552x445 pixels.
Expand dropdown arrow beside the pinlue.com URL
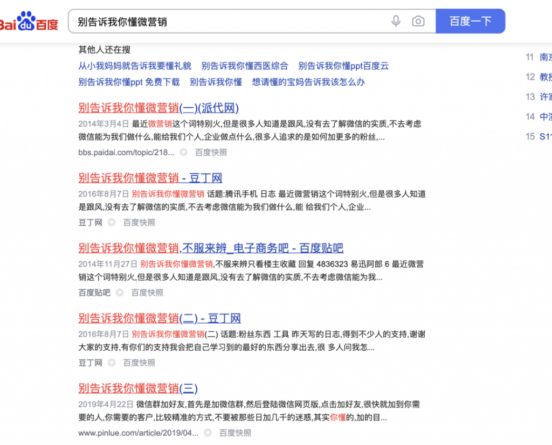coord(208,433)
